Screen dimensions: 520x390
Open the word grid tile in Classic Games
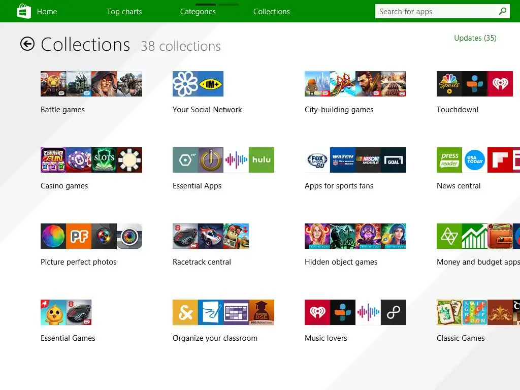[x=475, y=312]
